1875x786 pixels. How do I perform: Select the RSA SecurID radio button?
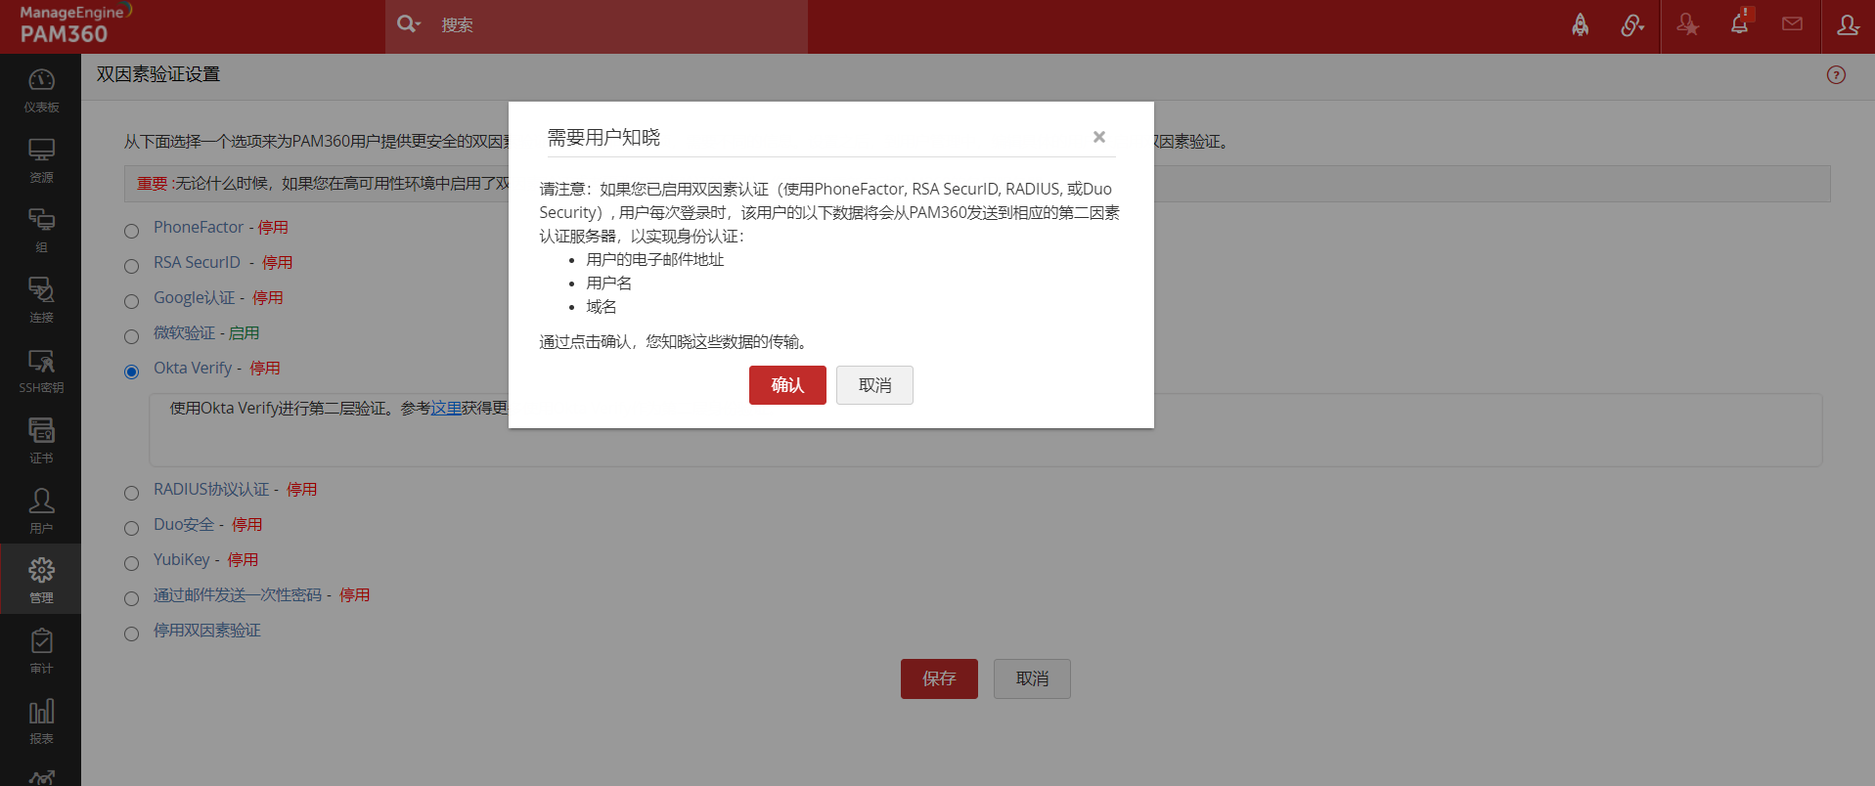click(x=132, y=266)
